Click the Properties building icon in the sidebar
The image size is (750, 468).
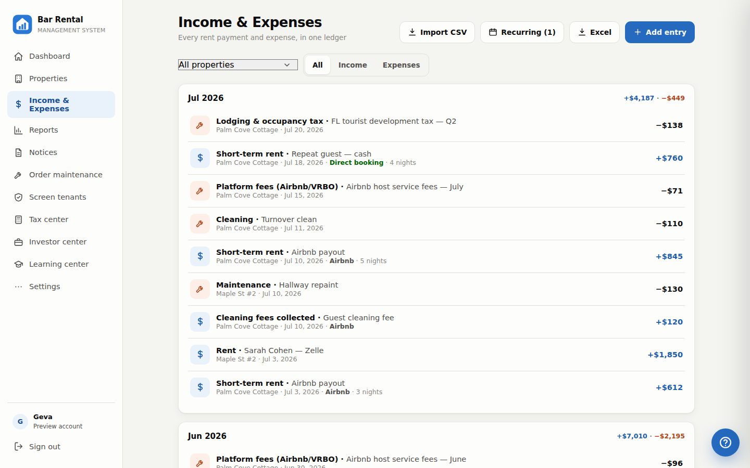(x=18, y=79)
